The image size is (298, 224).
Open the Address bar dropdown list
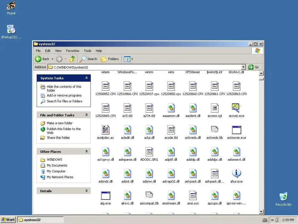244,67
